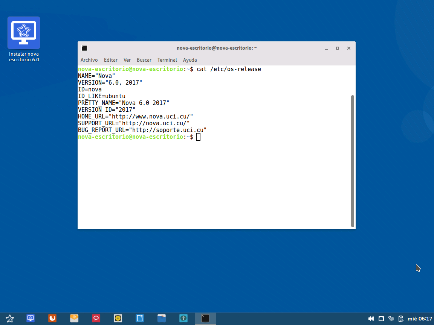Maximize the terminal window
This screenshot has width=434, height=325.
(x=338, y=48)
